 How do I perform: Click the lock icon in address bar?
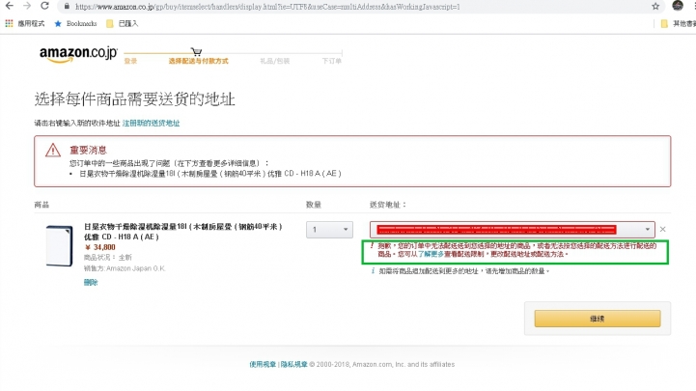[x=67, y=7]
